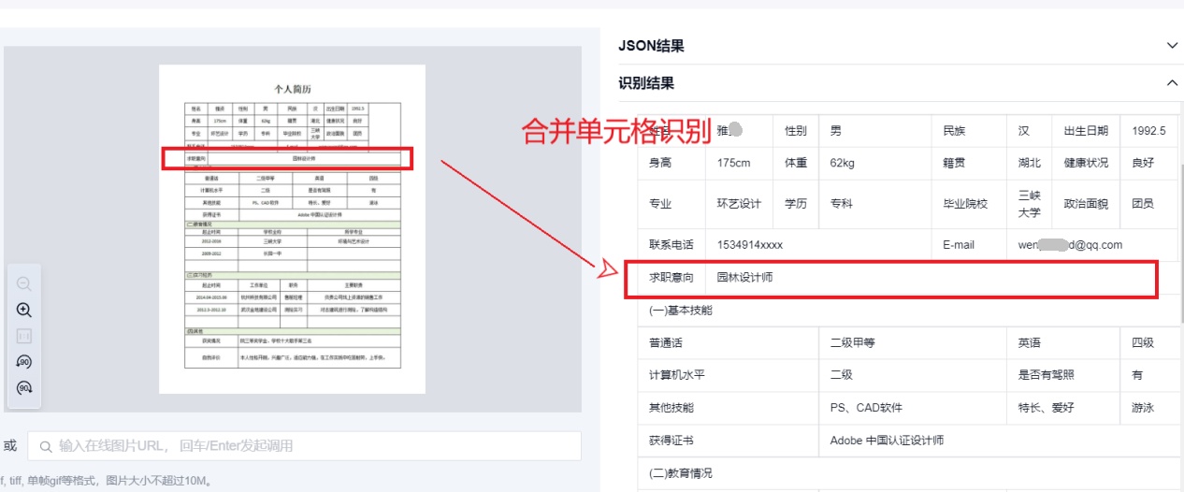Screen dimensions: 1184x492
Task: Click the 三峡大学 value cell
Action: (x=1030, y=204)
